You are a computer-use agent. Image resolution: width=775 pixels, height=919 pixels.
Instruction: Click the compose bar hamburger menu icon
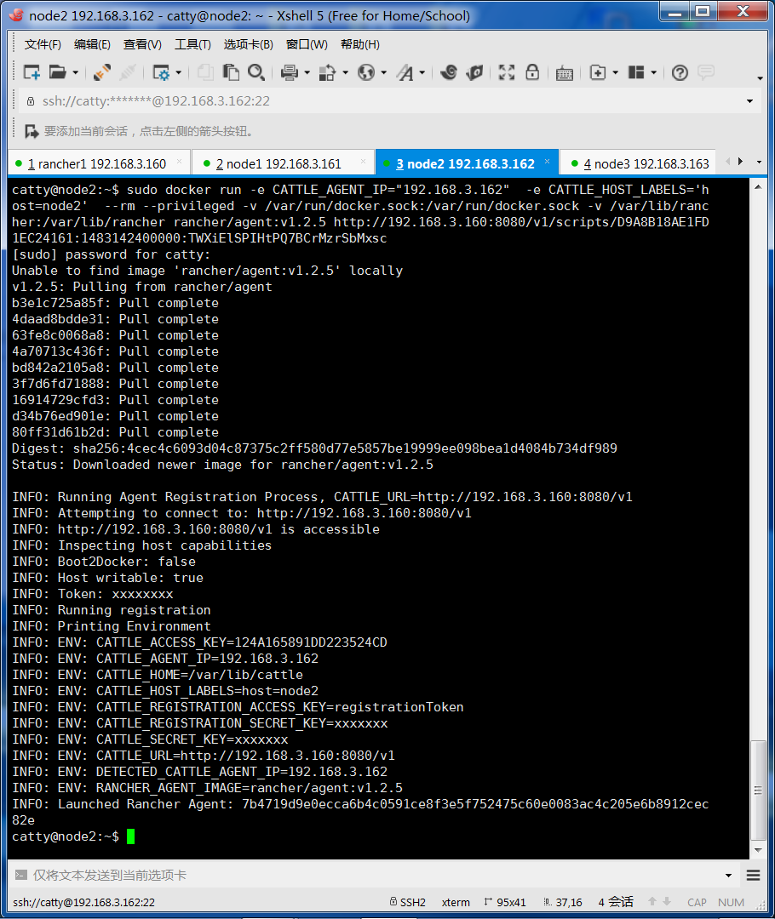[754, 875]
